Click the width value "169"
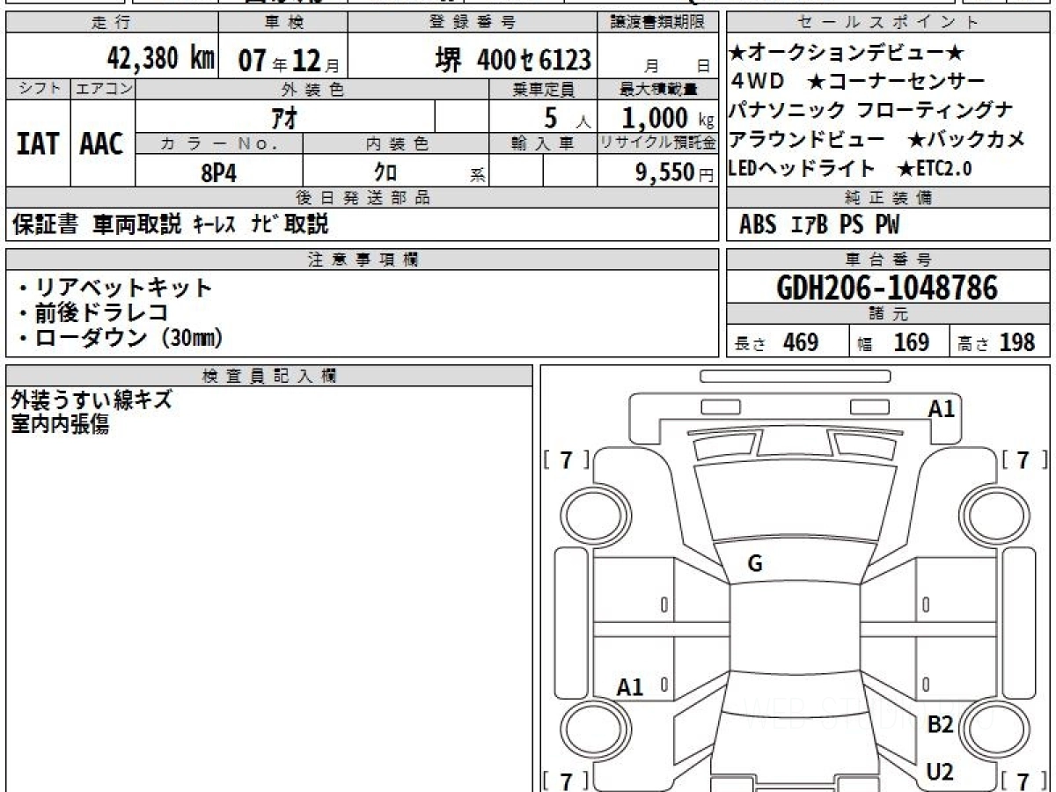This screenshot has width=1056, height=792. [912, 342]
